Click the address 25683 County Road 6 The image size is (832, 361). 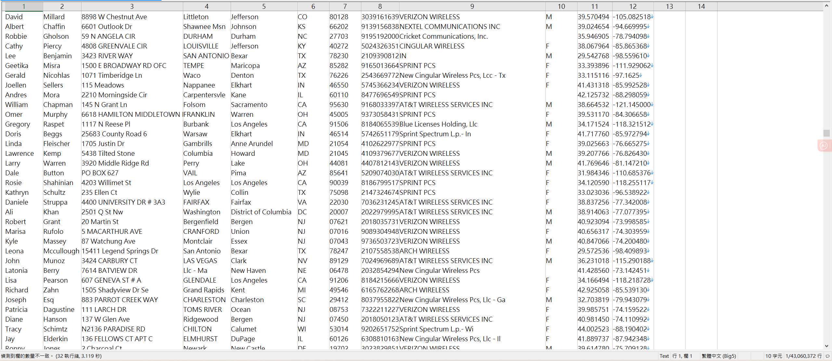[114, 134]
